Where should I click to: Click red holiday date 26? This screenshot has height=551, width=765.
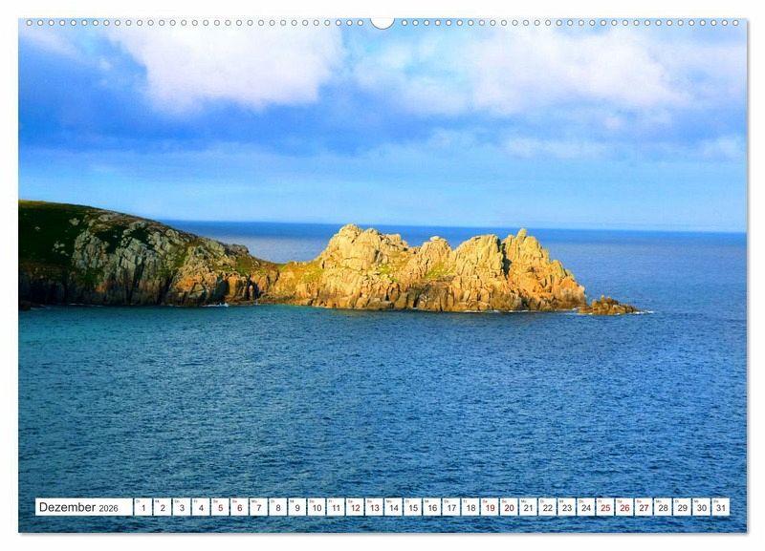click(623, 508)
